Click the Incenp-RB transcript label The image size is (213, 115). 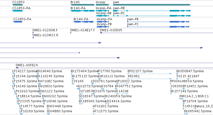pos(104,13)
